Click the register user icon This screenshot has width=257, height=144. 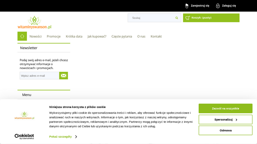click(x=187, y=6)
